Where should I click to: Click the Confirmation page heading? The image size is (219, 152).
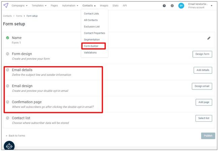(27, 102)
